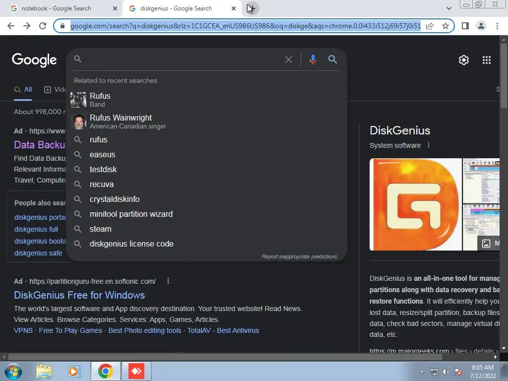This screenshot has width=508, height=381.
Task: Pick the steam suggestion
Action: click(206, 229)
